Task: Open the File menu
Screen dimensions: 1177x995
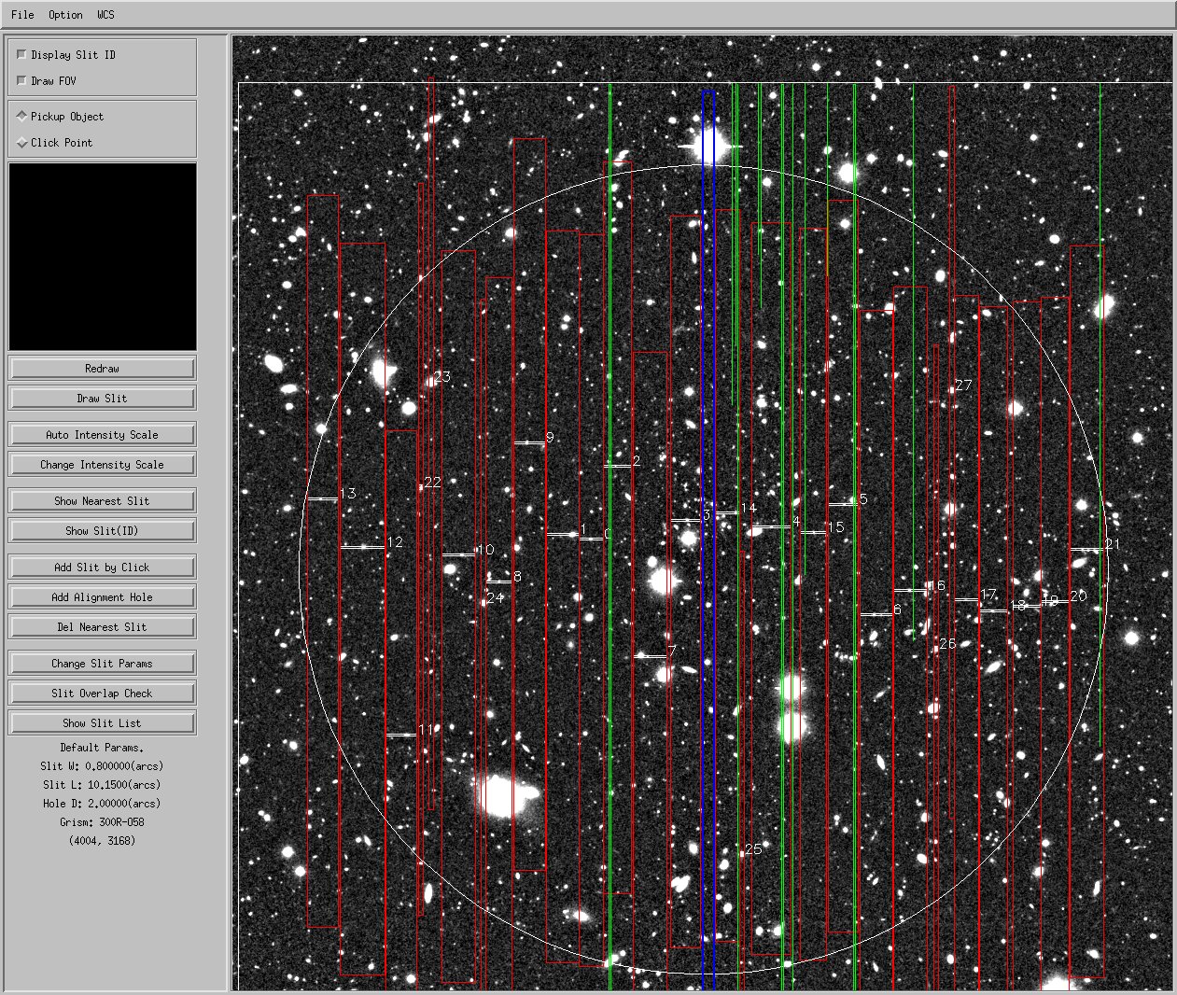Action: pos(22,14)
